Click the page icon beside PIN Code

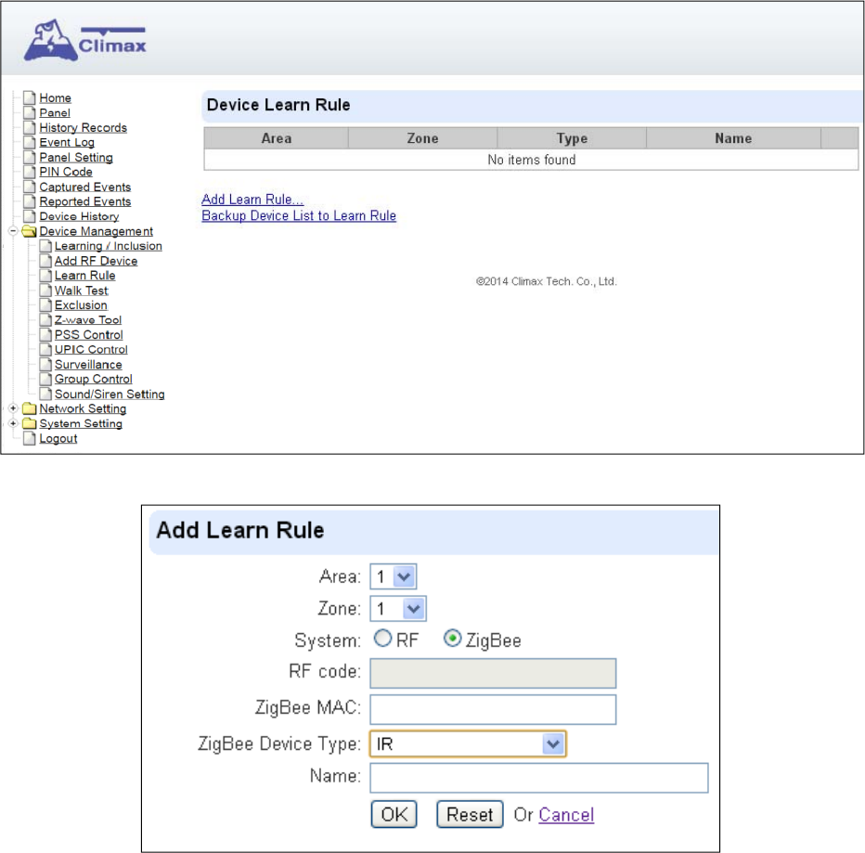[30, 172]
